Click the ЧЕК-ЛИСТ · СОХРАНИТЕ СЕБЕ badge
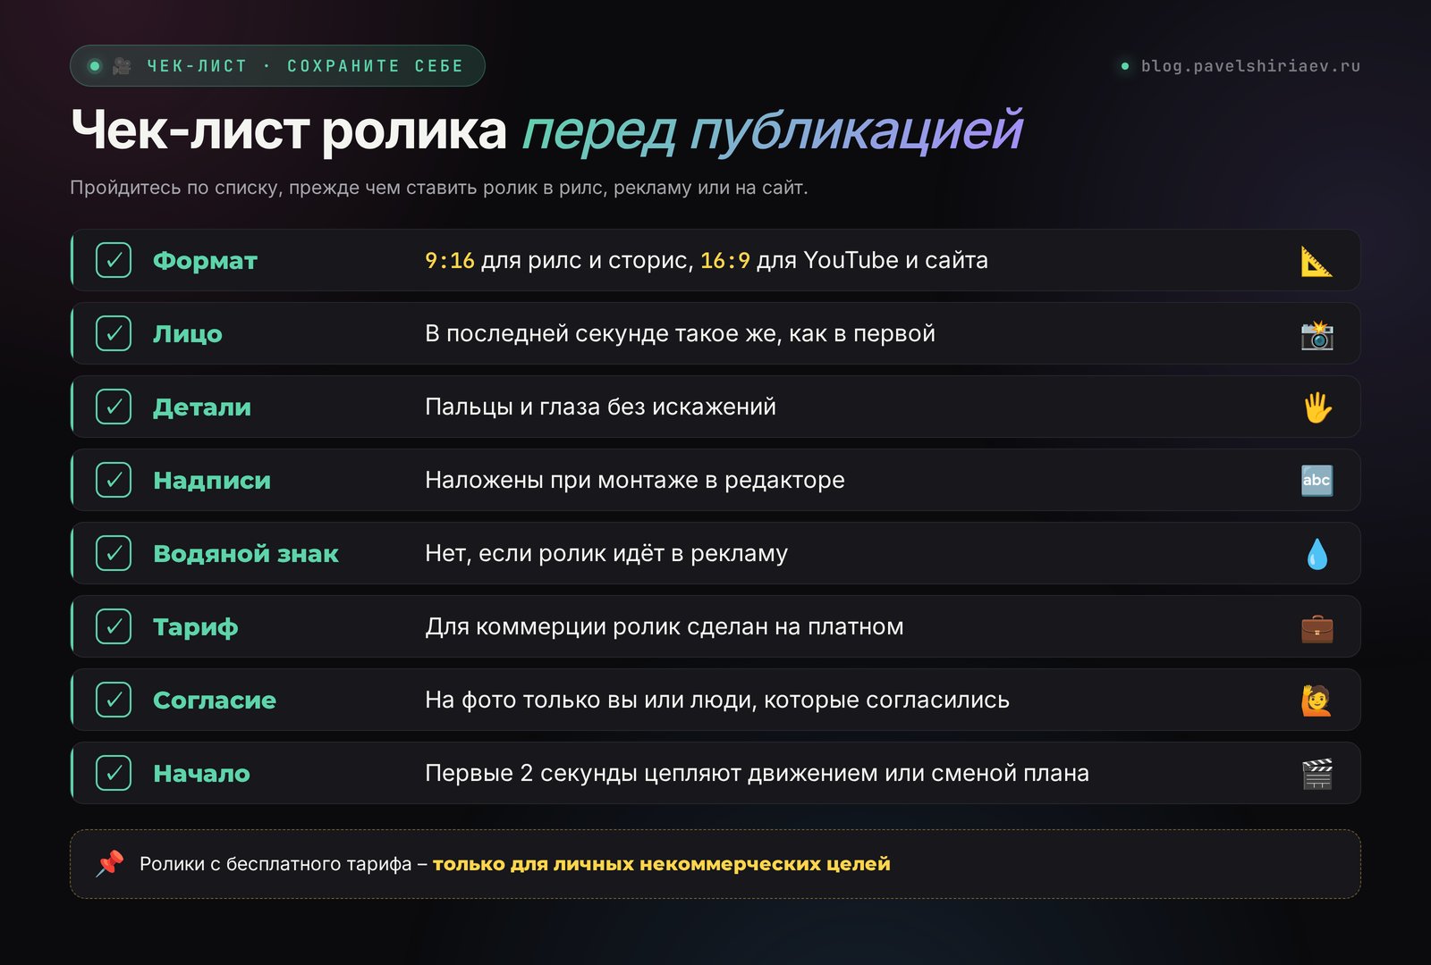This screenshot has height=965, width=1431. pos(277,66)
